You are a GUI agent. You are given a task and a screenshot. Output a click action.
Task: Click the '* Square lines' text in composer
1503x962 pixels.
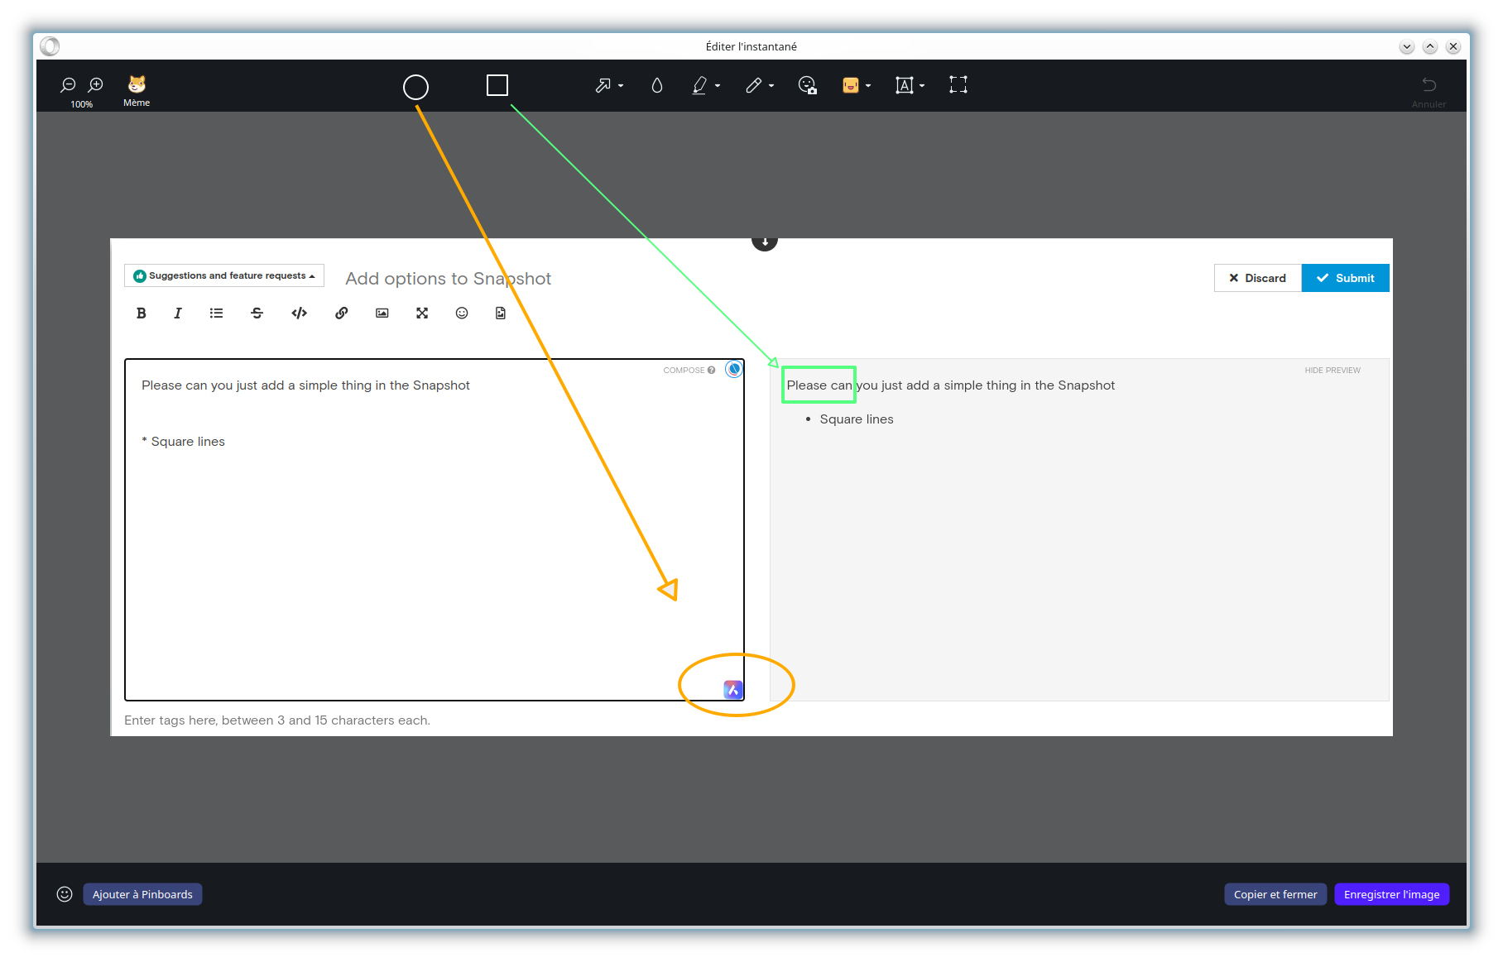tap(183, 442)
